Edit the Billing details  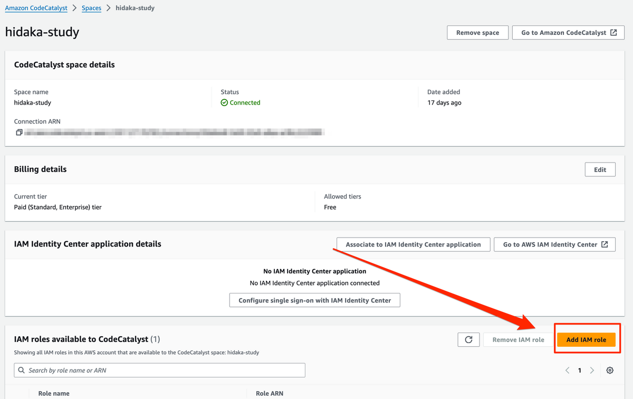click(600, 169)
